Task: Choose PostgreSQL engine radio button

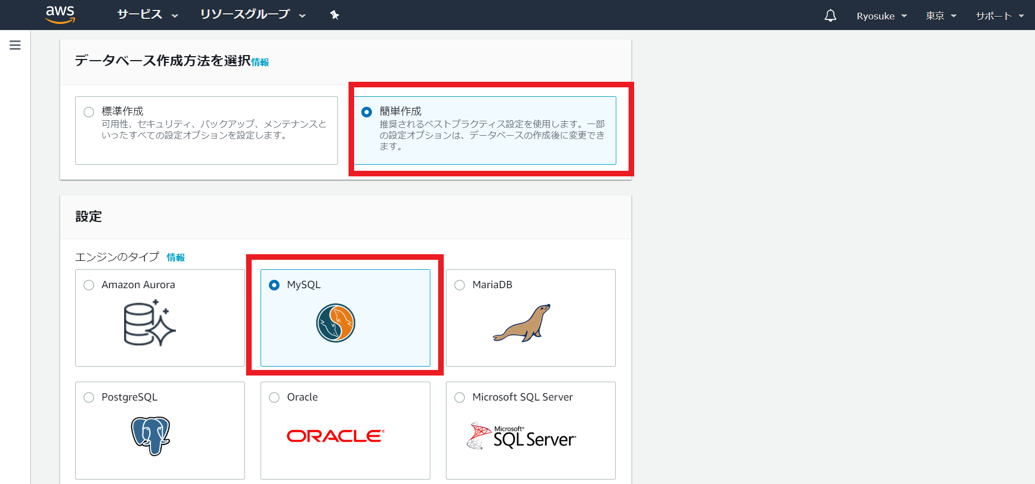Action: pos(89,397)
